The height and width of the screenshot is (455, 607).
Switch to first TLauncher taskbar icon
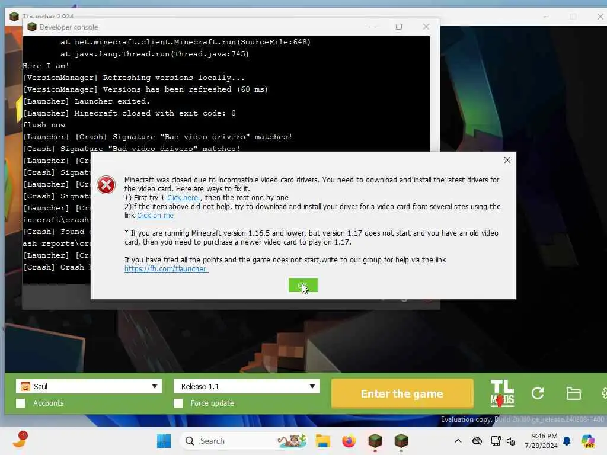coord(375,441)
